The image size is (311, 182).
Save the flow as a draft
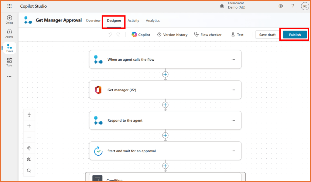click(267, 35)
